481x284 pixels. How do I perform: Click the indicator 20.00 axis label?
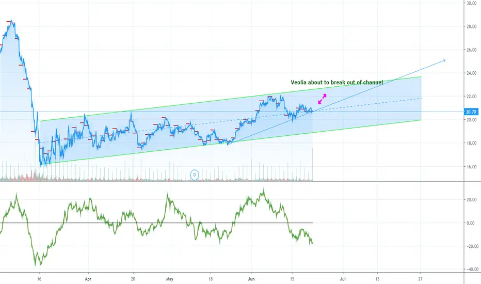pyautogui.click(x=472, y=199)
